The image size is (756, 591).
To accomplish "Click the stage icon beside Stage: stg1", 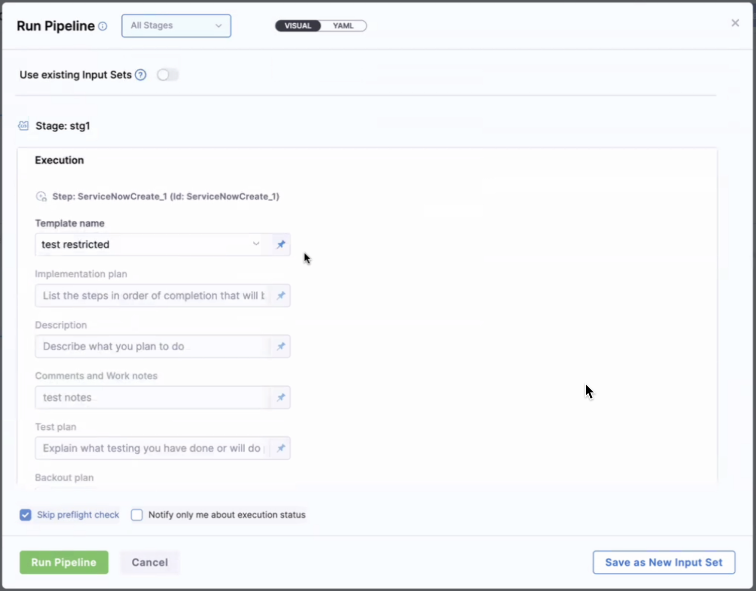I will click(x=23, y=126).
